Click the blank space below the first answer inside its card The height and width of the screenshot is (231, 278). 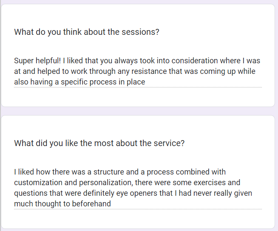[137, 98]
